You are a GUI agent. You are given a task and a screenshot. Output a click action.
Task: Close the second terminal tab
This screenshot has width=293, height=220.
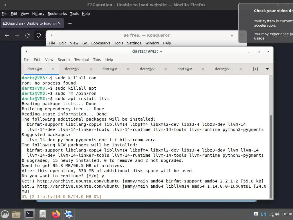tap(91, 69)
